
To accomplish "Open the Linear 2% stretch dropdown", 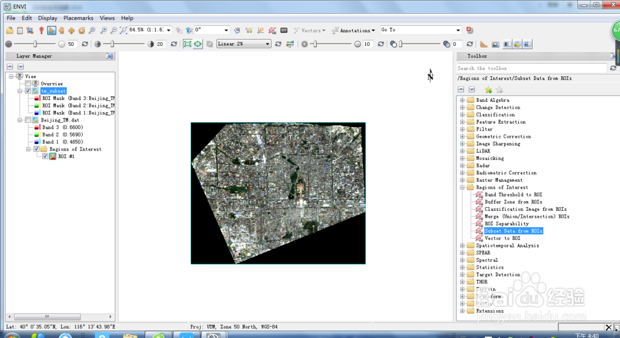I will click(267, 44).
